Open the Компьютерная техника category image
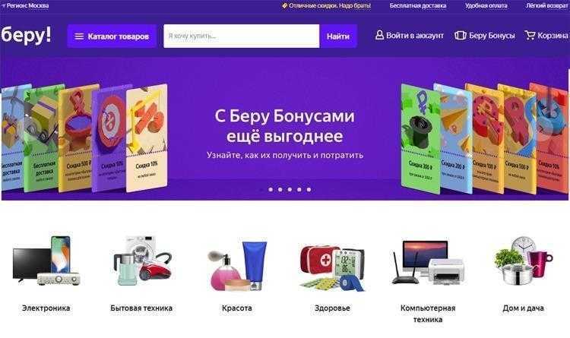 [x=428, y=262]
